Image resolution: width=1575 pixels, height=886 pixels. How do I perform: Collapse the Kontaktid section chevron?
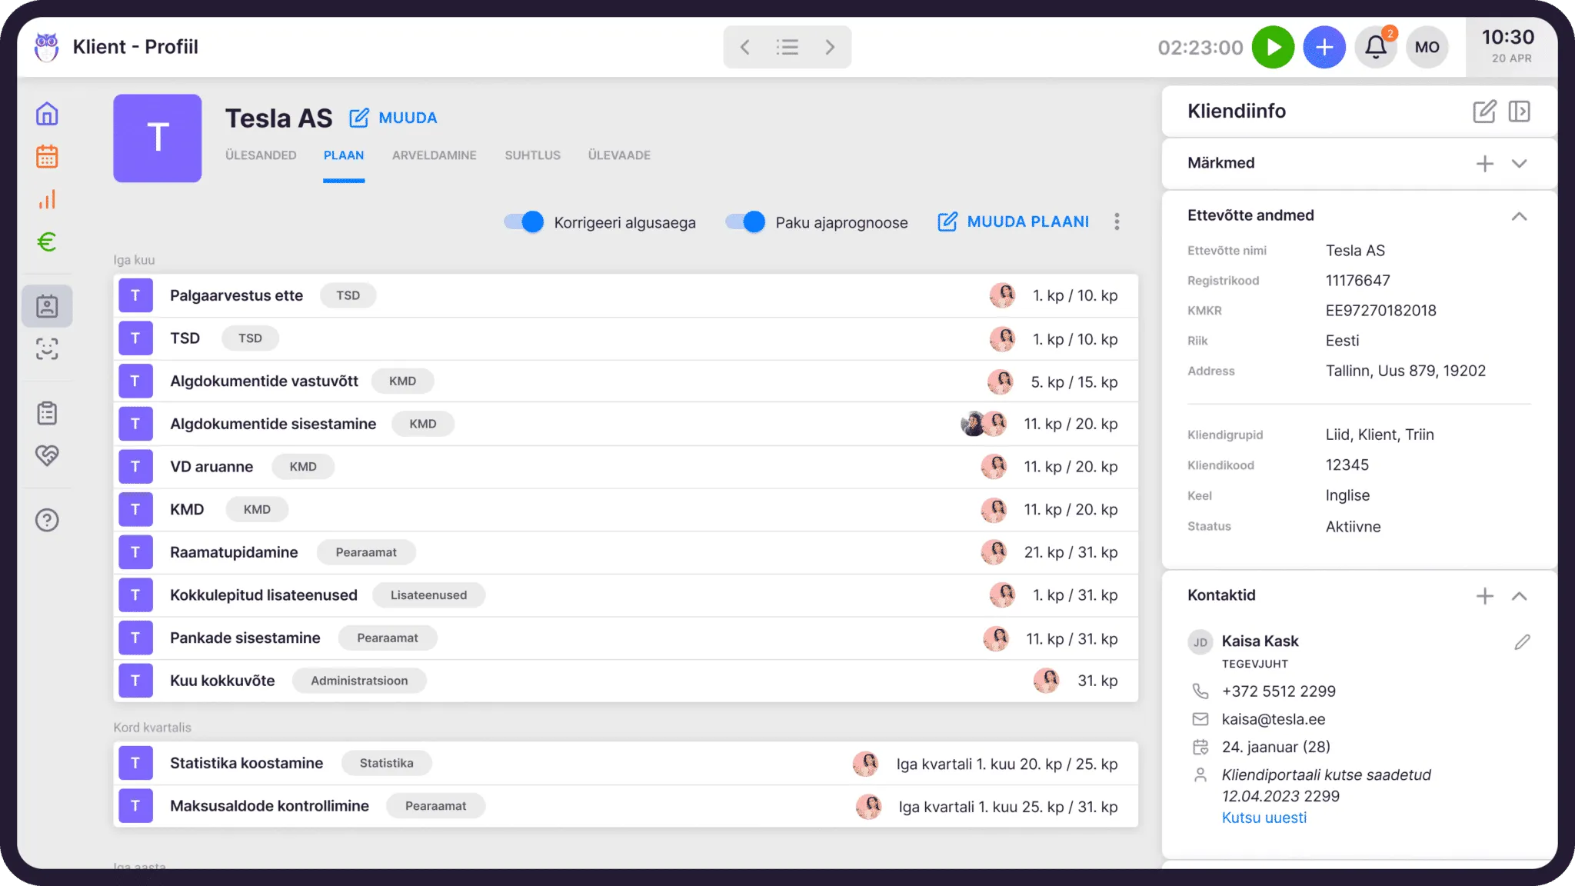tap(1519, 596)
